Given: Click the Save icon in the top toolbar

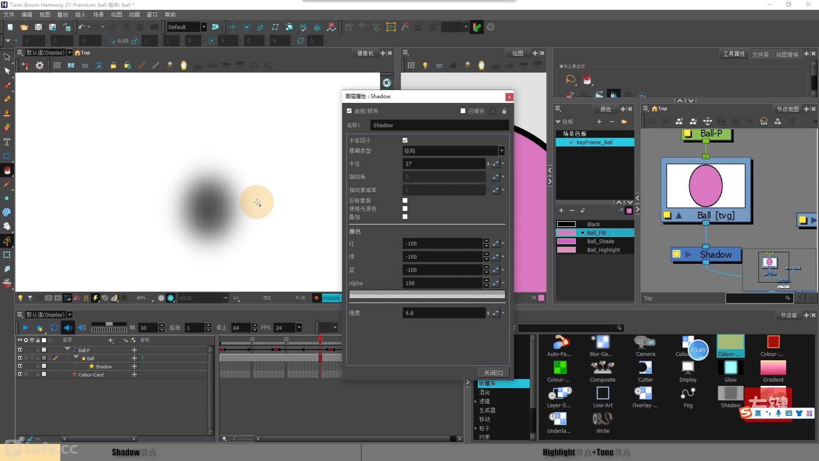Looking at the screenshot, I should (38, 27).
